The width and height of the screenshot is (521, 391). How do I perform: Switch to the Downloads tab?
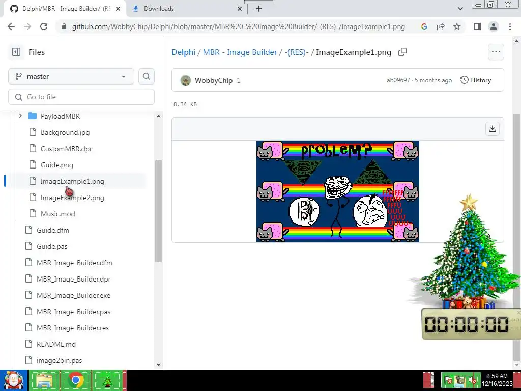(188, 9)
